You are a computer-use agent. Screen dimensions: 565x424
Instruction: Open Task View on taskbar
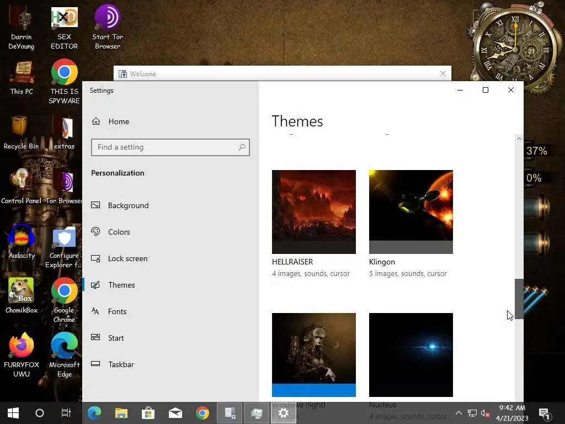[66, 413]
